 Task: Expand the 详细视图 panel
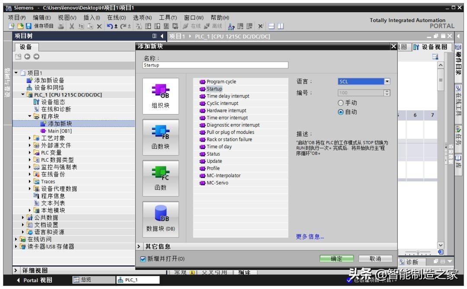[x=16, y=270]
